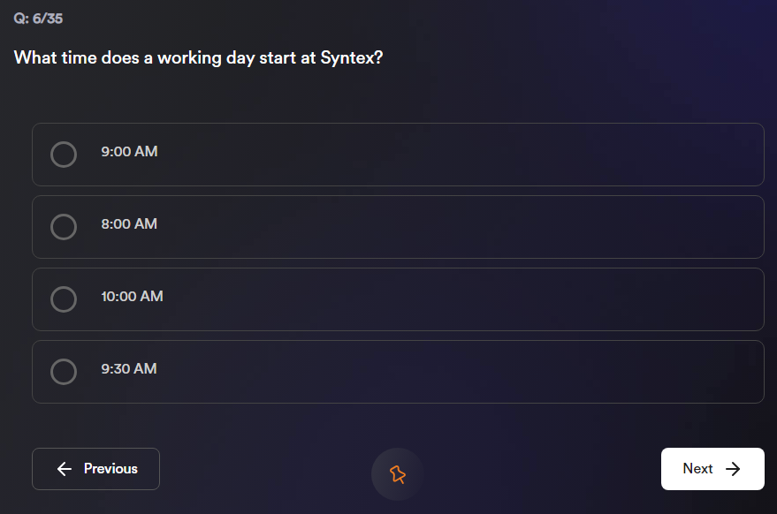Image resolution: width=777 pixels, height=514 pixels.
Task: Click the "8:00 AM" answer text
Action: pyautogui.click(x=129, y=224)
